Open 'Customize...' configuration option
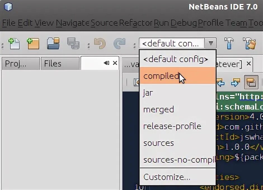 pos(178,177)
